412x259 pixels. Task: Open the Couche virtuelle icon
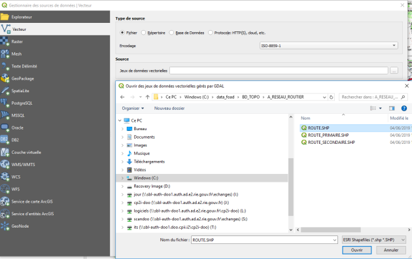point(5,152)
